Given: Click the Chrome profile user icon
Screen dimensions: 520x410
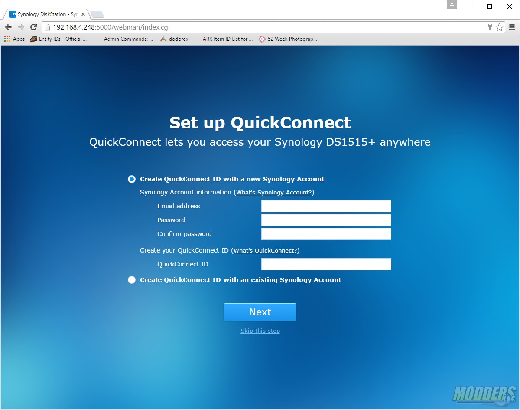Looking at the screenshot, I should 452,5.
